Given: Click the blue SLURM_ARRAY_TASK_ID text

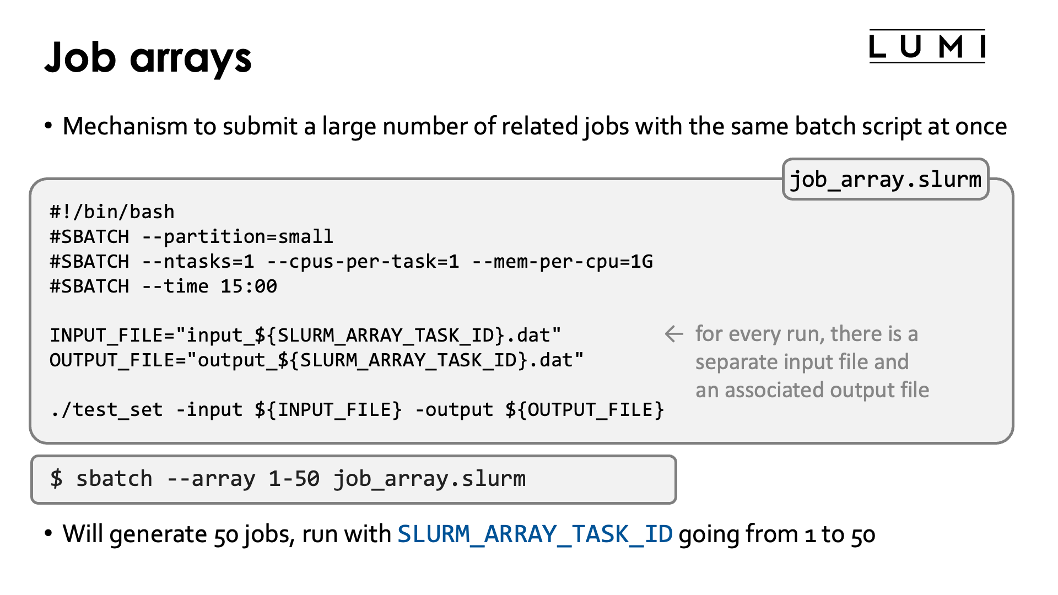Looking at the screenshot, I should pyautogui.click(x=535, y=534).
